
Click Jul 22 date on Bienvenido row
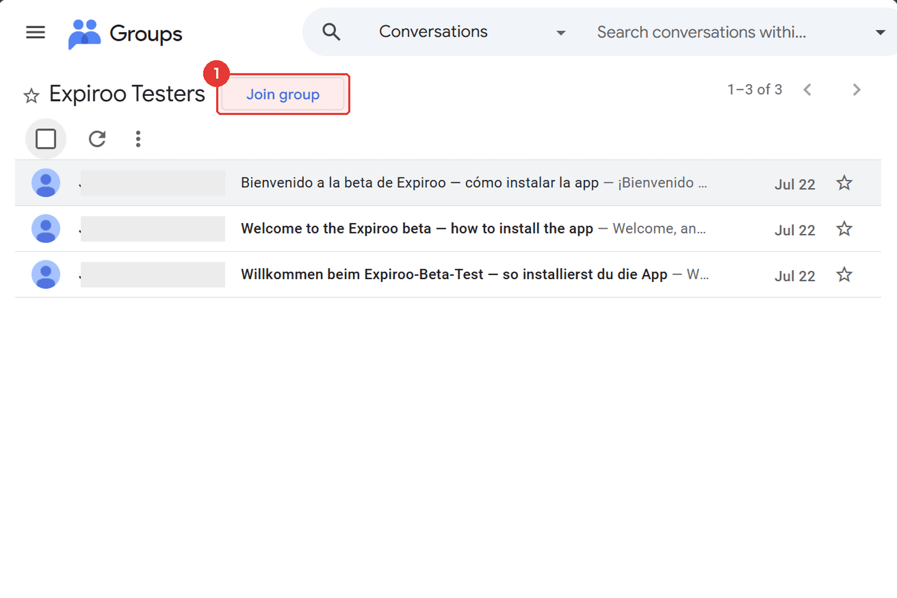click(794, 185)
